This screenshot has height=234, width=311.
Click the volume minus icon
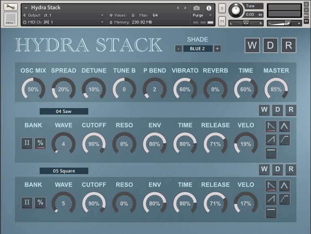pyautogui.click(x=270, y=23)
